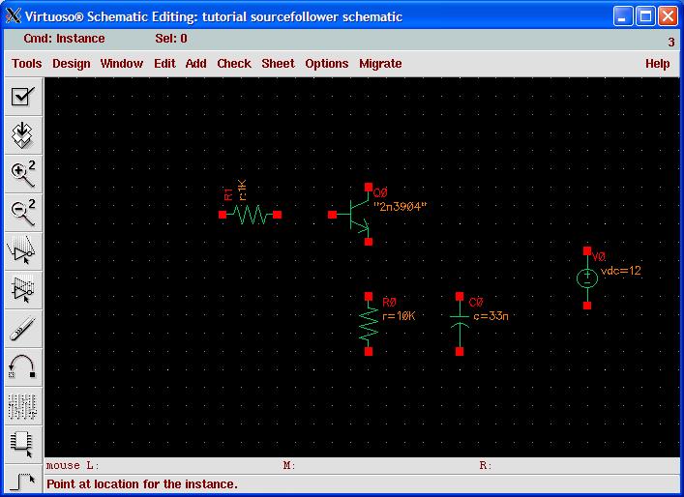Click the Q0 instance name label

tap(380, 193)
